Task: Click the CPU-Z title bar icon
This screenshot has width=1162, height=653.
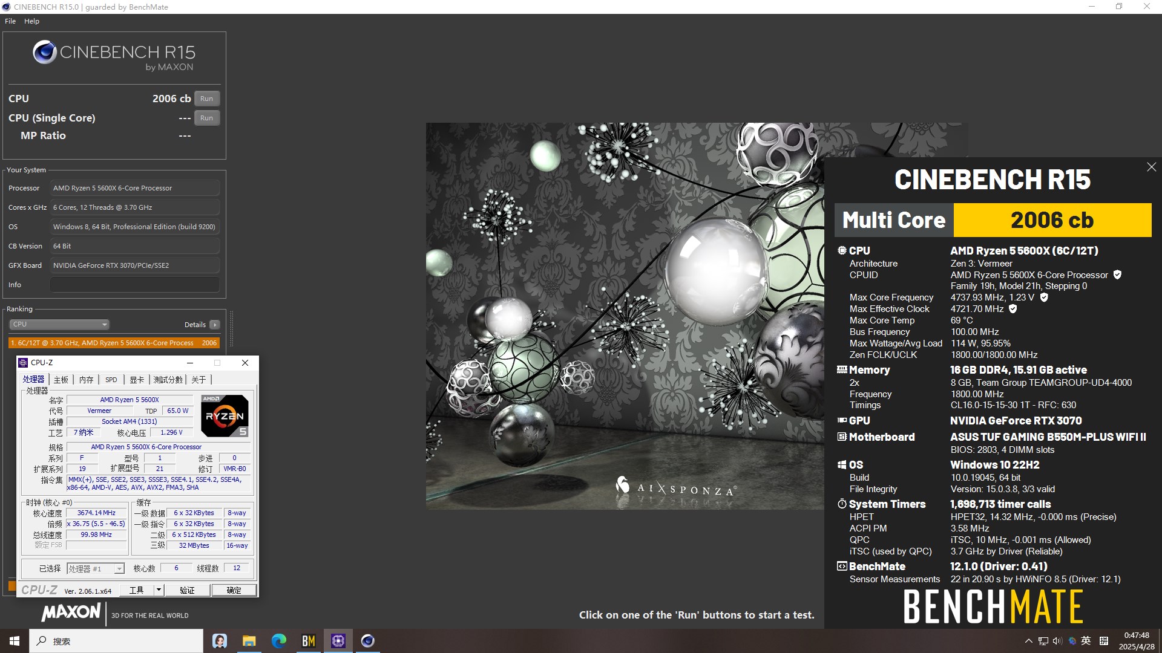Action: click(23, 363)
